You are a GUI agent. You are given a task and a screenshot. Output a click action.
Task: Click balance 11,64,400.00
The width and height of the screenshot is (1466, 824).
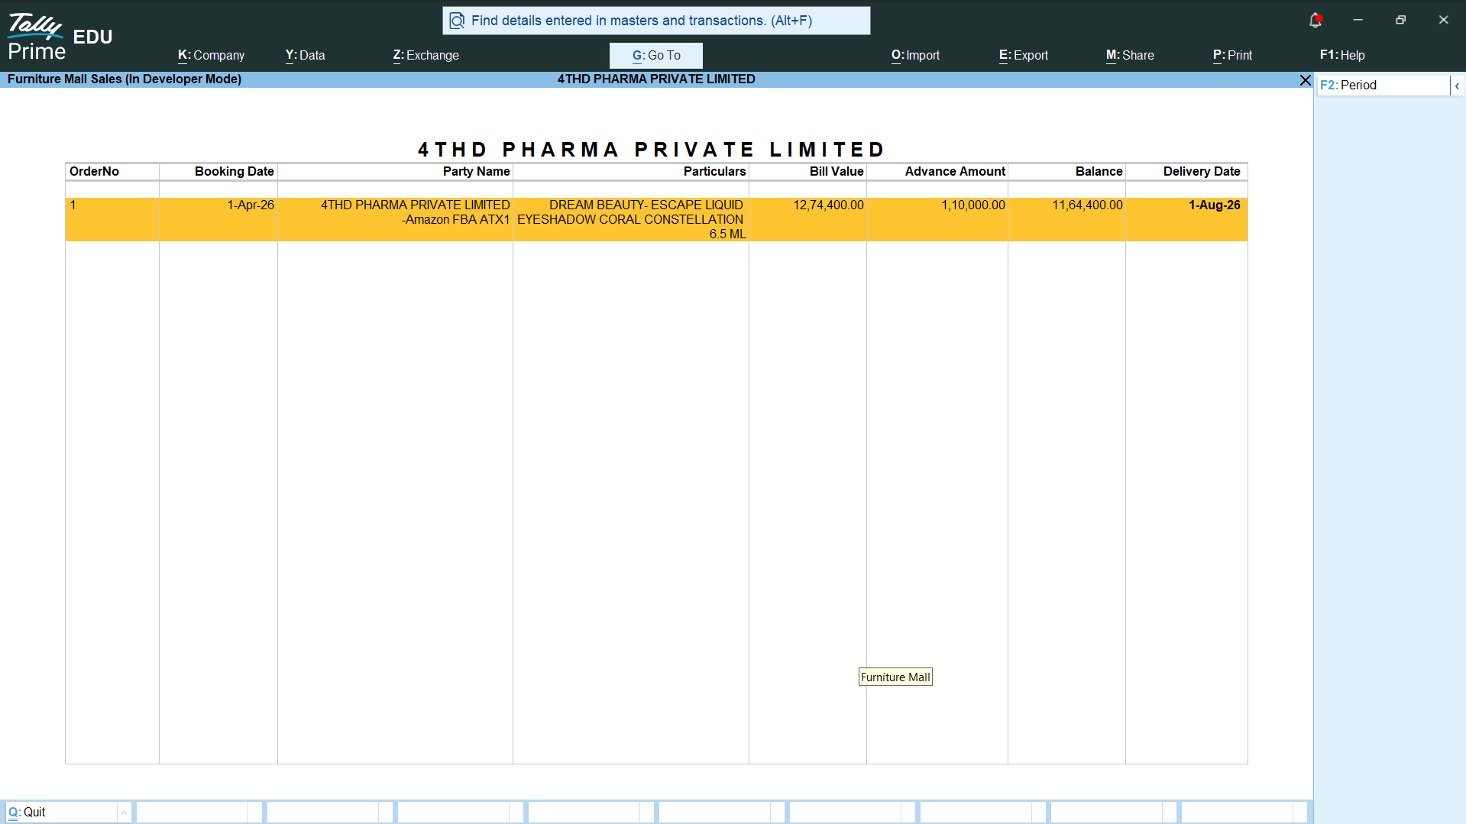pos(1087,205)
